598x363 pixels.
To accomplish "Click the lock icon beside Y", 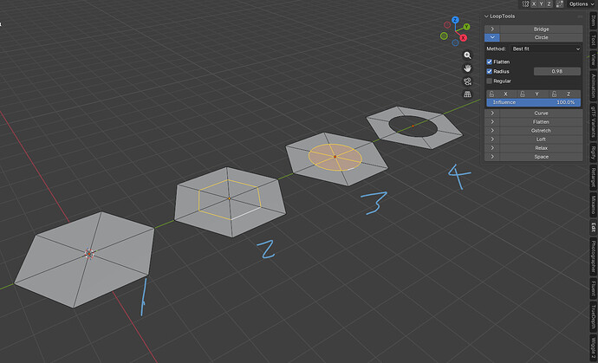I will 523,94.
